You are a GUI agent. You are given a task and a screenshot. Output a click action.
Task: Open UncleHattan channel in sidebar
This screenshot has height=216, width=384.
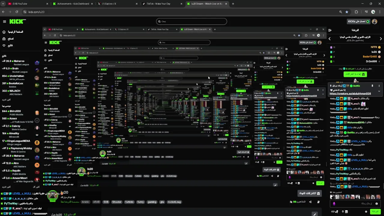click(x=20, y=78)
